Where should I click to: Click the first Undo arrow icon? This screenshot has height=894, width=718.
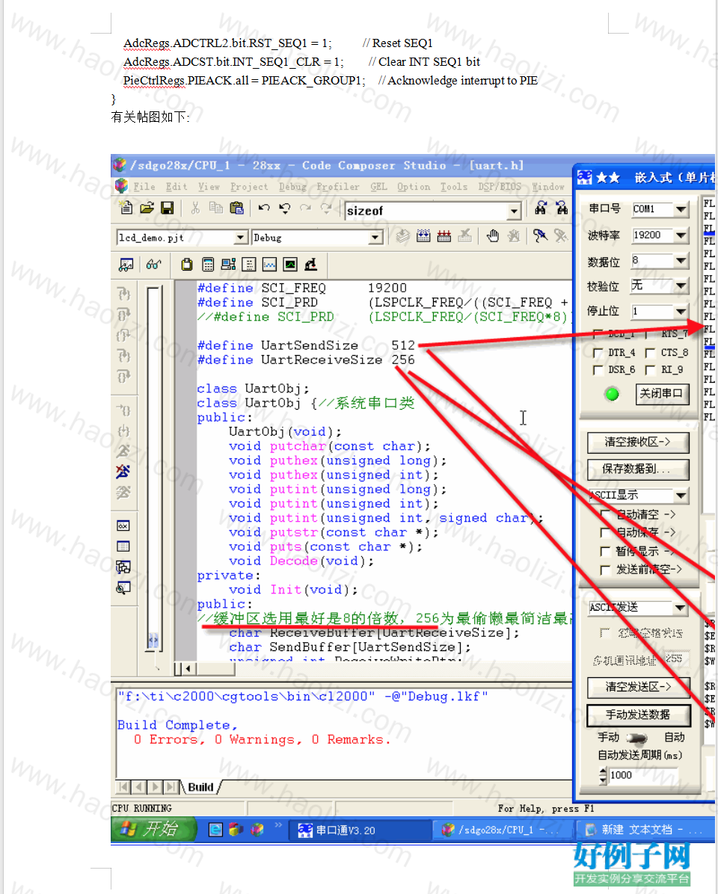[x=263, y=208]
